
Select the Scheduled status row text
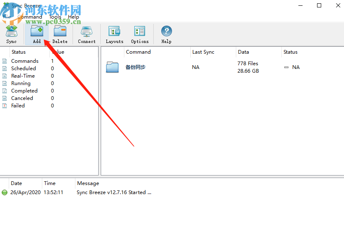tap(24, 69)
